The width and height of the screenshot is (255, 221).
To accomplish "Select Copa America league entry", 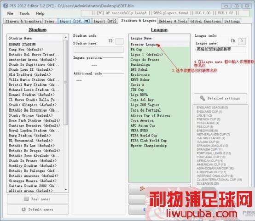I will click(x=159, y=120).
